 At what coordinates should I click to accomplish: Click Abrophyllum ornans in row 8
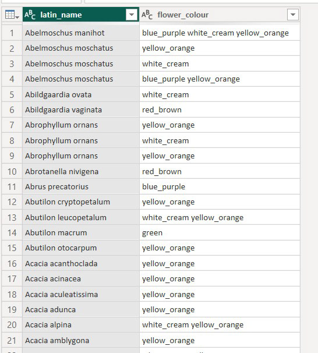[81, 141]
